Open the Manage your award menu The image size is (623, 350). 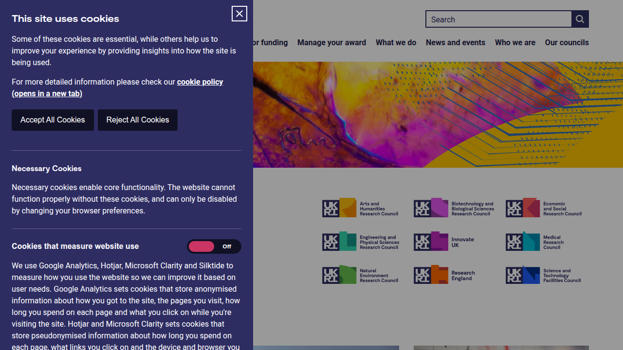point(331,43)
